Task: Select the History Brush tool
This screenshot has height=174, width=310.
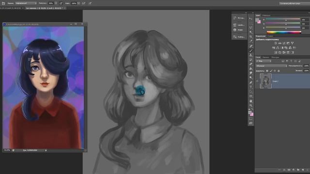Action: coord(251,59)
